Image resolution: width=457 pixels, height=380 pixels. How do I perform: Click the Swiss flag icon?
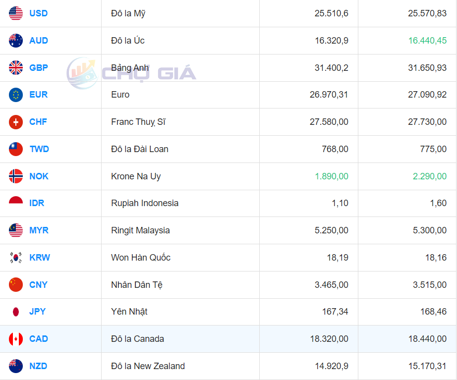click(16, 122)
